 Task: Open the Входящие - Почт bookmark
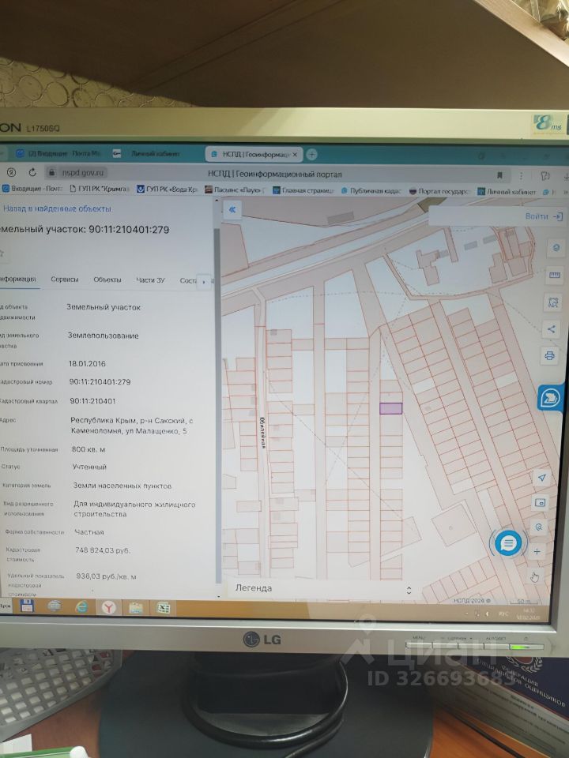tap(32, 189)
